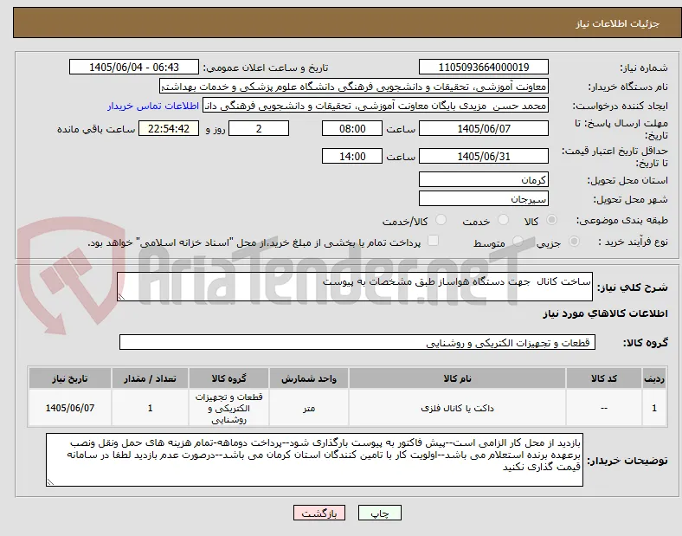Click the response time 08:00 field

point(352,129)
